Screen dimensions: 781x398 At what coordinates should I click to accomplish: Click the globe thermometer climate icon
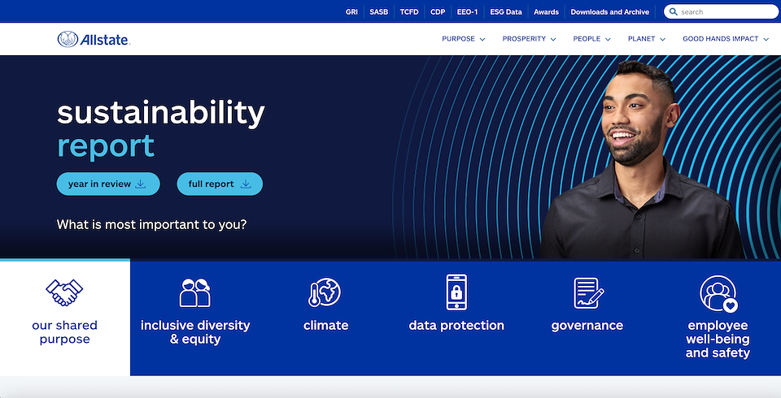pyautogui.click(x=325, y=292)
